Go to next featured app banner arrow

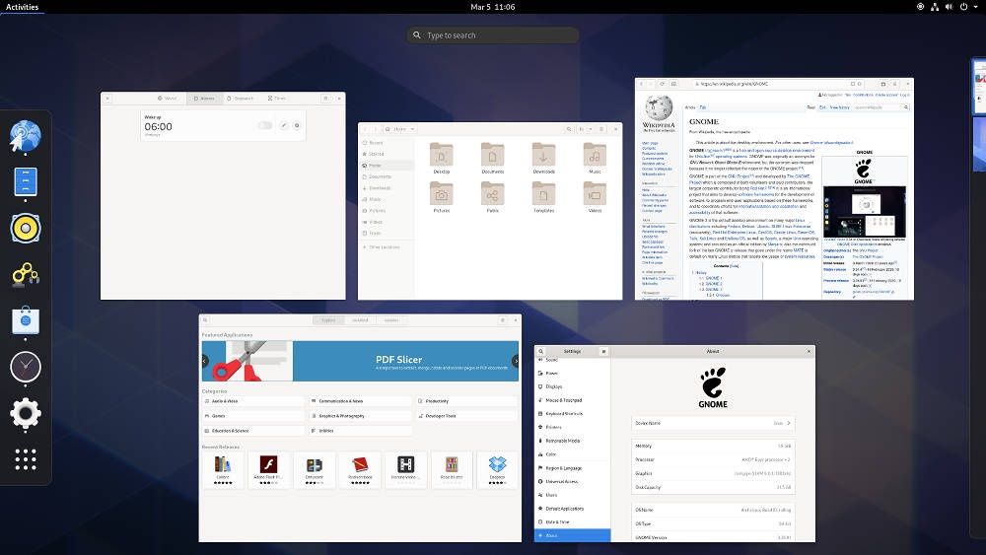click(515, 361)
